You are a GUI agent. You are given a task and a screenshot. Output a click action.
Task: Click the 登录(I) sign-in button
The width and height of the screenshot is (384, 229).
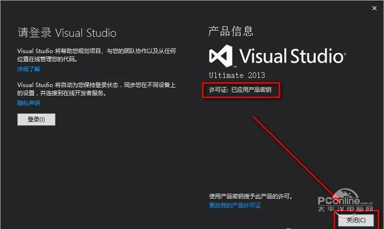pos(36,119)
